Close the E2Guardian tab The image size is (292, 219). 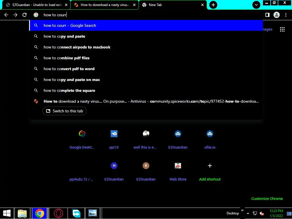[66, 5]
